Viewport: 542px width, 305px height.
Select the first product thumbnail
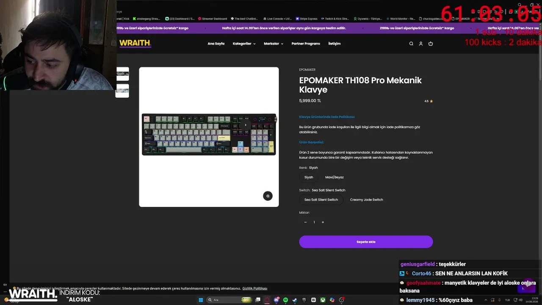point(122,74)
